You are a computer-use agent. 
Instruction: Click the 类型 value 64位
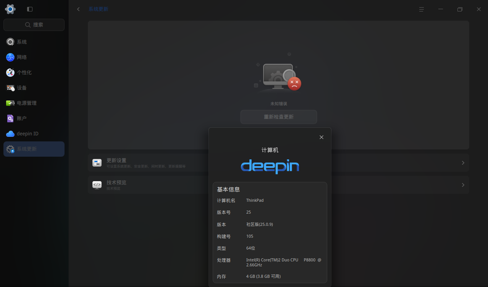pyautogui.click(x=251, y=248)
